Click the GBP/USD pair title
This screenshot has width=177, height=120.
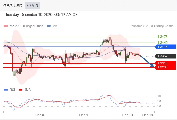pyautogui.click(x=13, y=6)
